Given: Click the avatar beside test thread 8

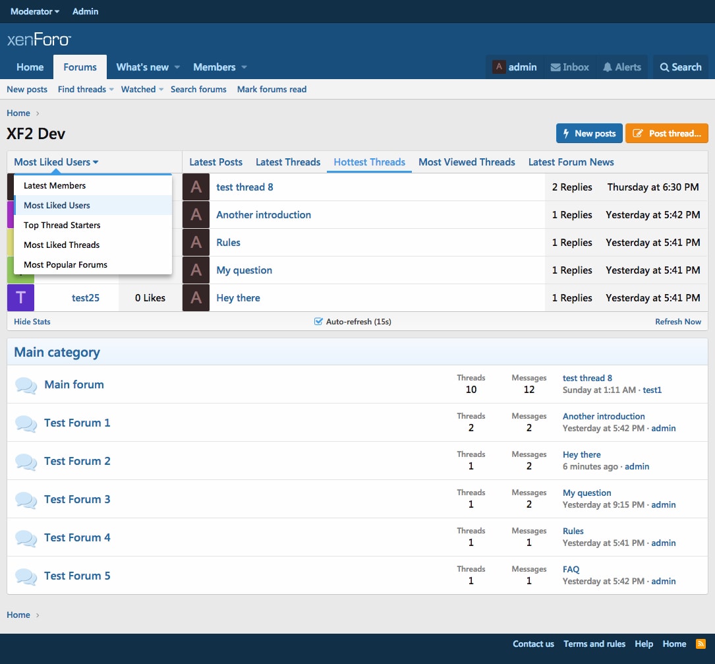Looking at the screenshot, I should (196, 187).
